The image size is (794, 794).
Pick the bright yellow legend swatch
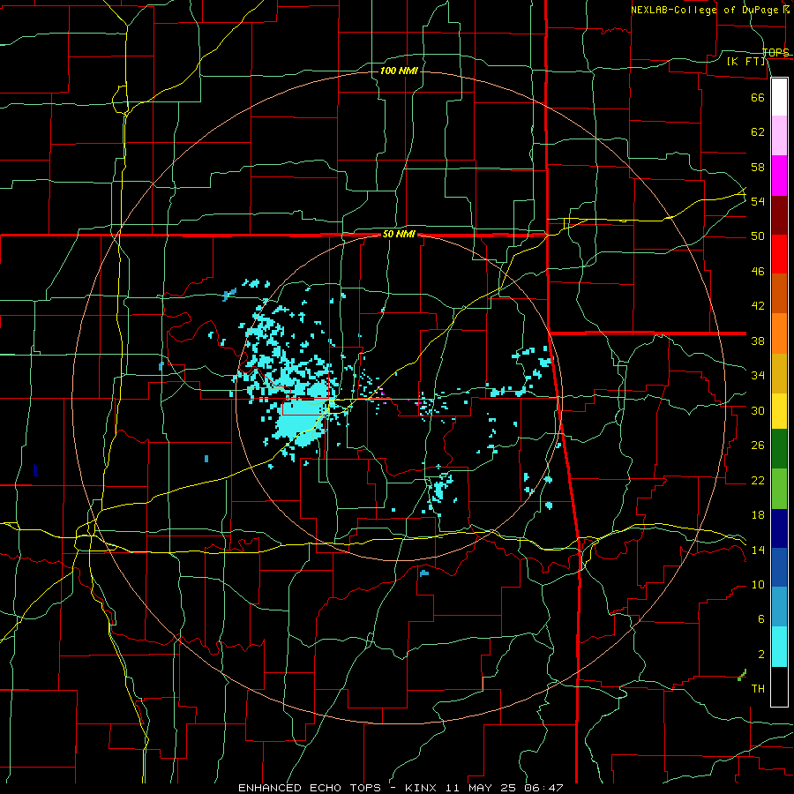(779, 411)
